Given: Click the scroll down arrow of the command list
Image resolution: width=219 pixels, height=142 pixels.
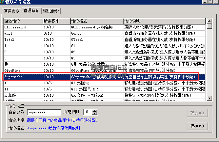Looking at the screenshot, I should tap(209, 98).
